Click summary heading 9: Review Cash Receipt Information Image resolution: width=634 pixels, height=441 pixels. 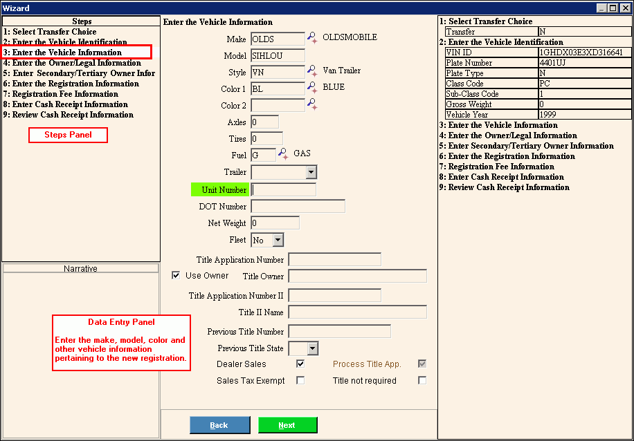tap(504, 187)
